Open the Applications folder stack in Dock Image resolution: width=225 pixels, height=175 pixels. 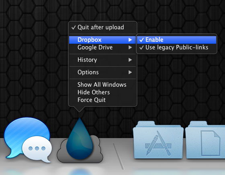click(158, 140)
